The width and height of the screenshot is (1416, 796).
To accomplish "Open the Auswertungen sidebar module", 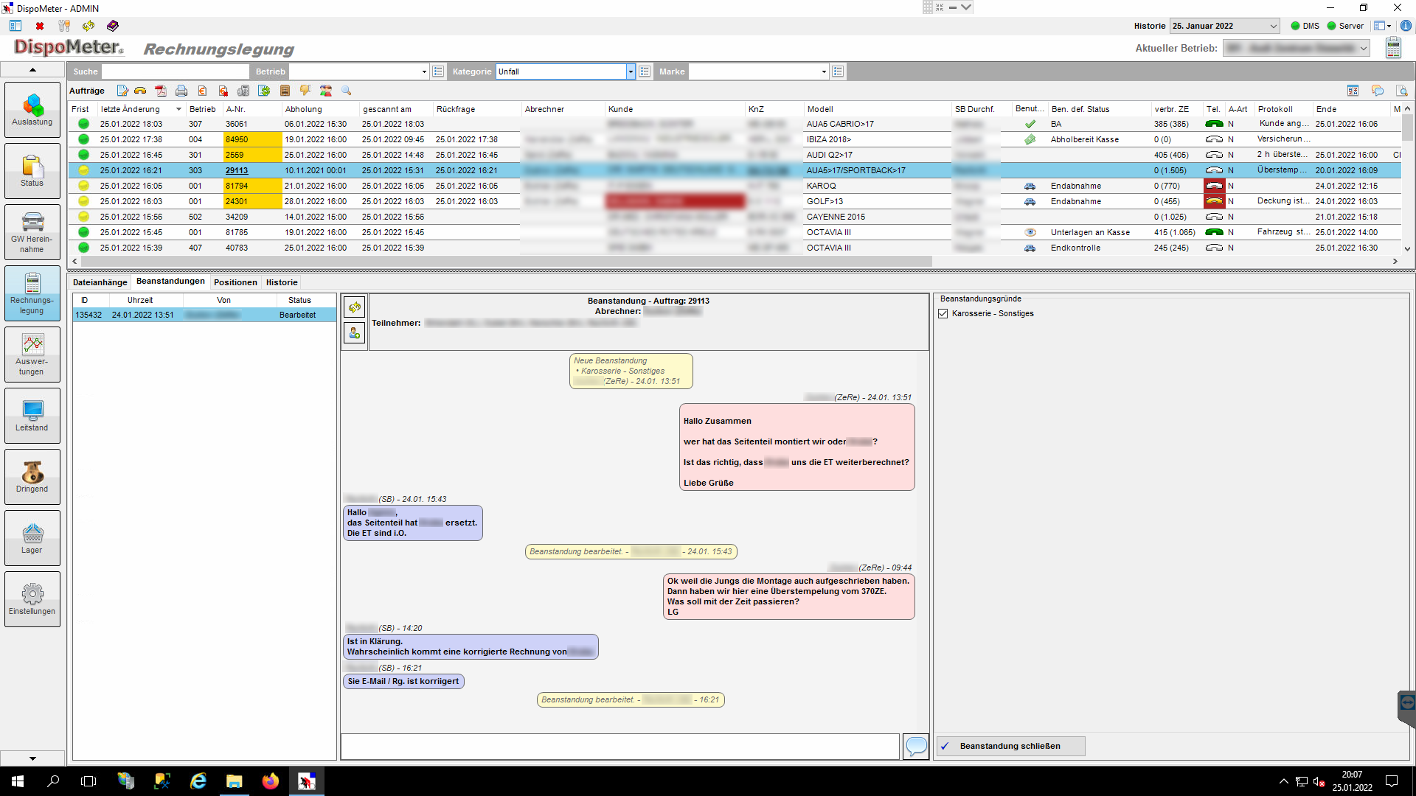I will click(x=32, y=354).
